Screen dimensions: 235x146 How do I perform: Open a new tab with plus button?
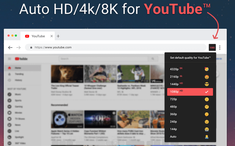pyautogui.click(x=58, y=36)
